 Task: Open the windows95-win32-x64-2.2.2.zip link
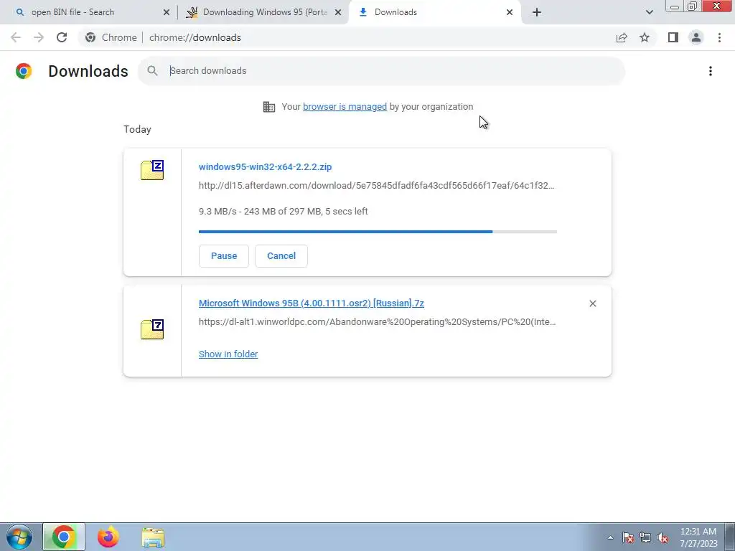coord(266,166)
